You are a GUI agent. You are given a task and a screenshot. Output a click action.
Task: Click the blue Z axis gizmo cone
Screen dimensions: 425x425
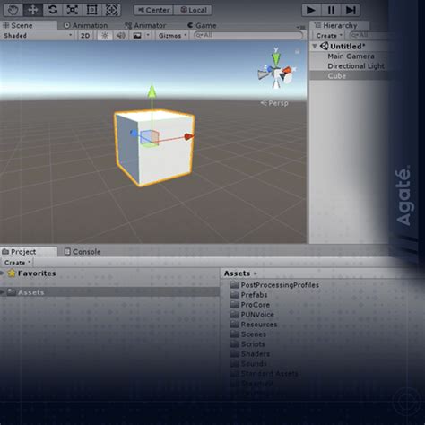(x=270, y=69)
